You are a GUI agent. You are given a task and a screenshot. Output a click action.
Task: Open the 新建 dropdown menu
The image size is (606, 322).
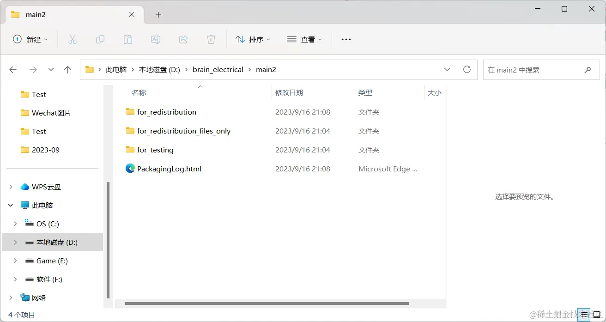(30, 39)
